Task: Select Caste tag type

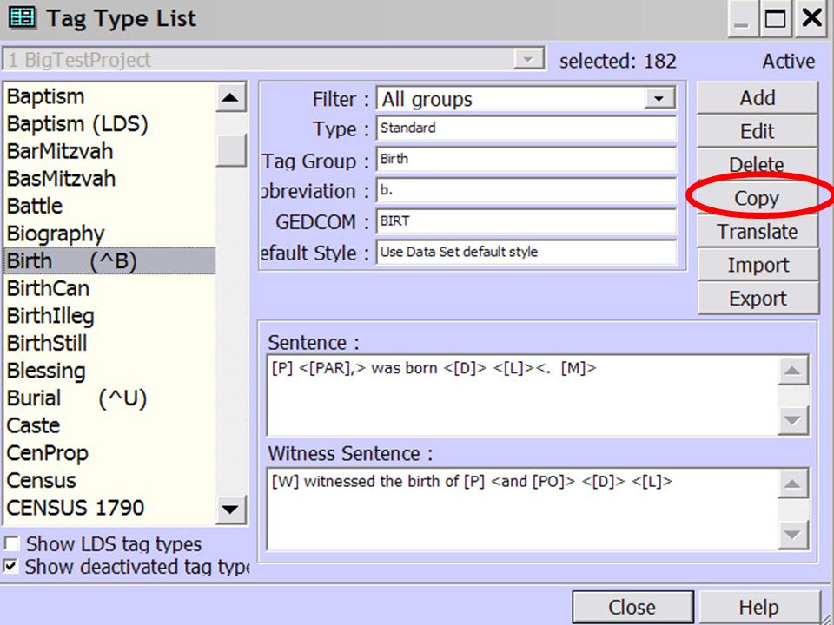Action: [x=109, y=425]
